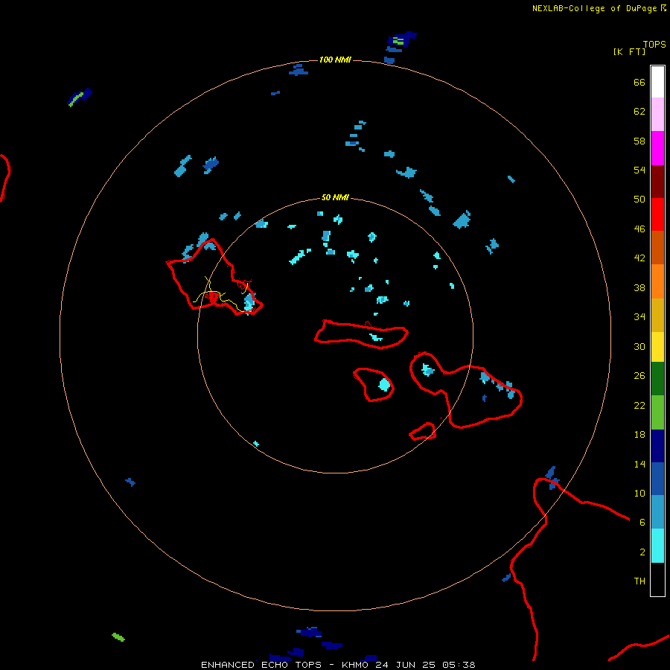Click the large cyan echo on Lanai
The width and height of the screenshot is (670, 670).
point(385,385)
